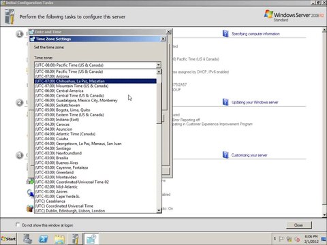
Task: Launch Windows PowerShell from taskbar
Action: coord(44,239)
